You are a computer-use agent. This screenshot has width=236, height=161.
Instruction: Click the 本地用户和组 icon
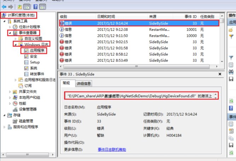15,98
